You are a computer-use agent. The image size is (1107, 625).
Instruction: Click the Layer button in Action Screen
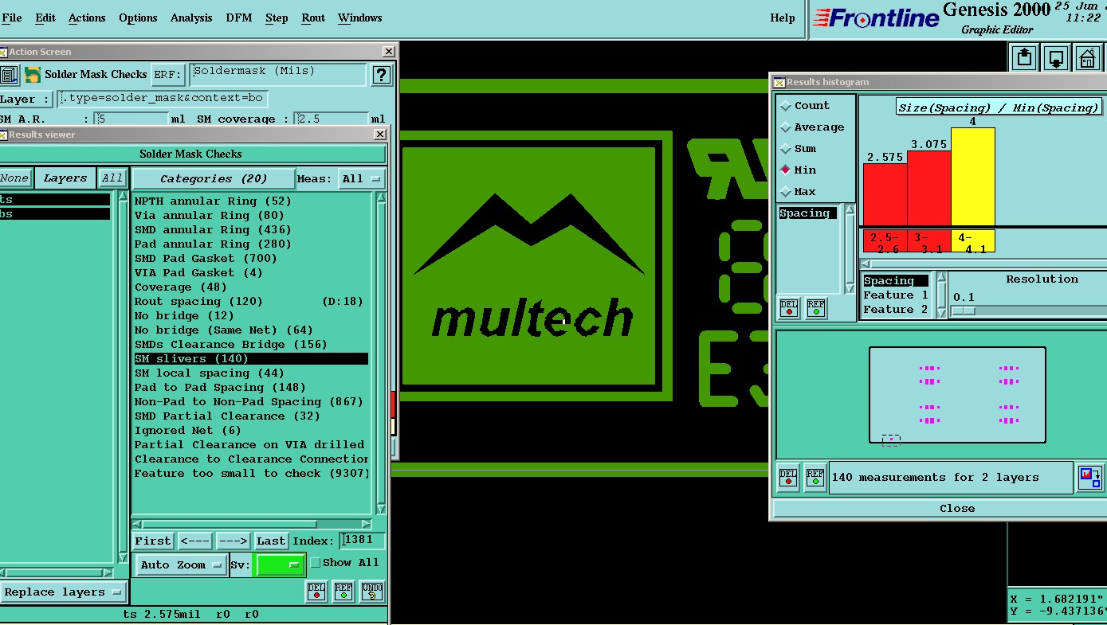click(25, 100)
